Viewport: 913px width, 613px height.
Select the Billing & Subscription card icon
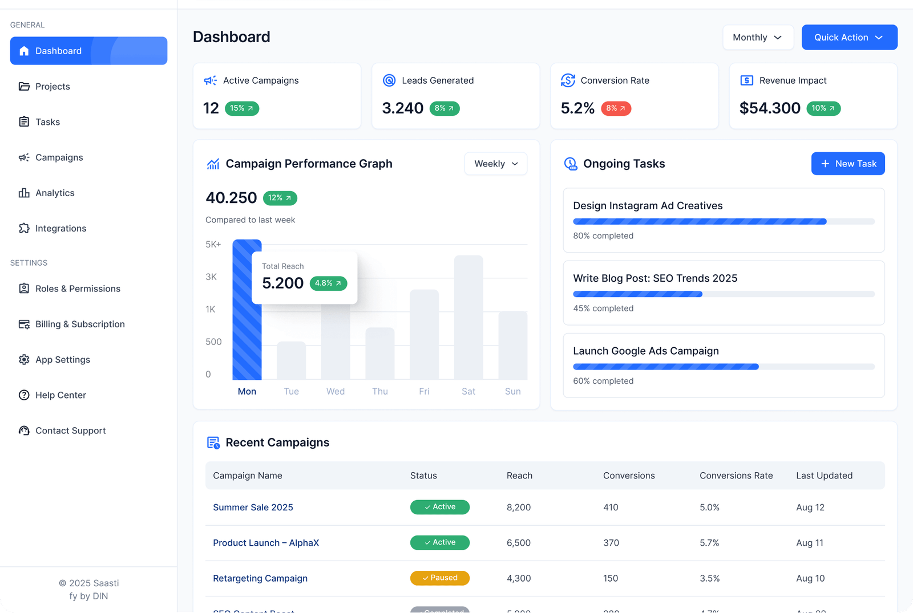(x=24, y=324)
